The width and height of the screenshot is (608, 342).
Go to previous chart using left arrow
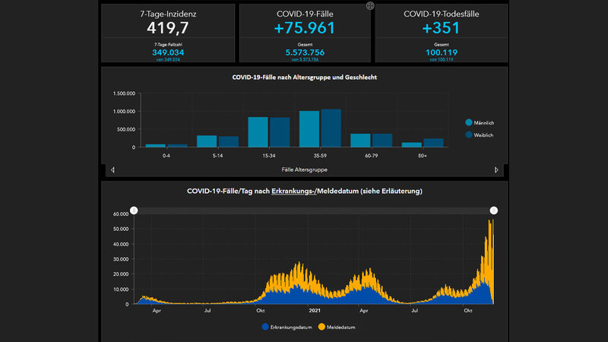(x=112, y=169)
